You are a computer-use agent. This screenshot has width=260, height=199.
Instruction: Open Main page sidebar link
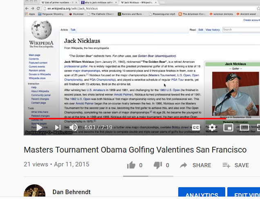click(x=34, y=55)
